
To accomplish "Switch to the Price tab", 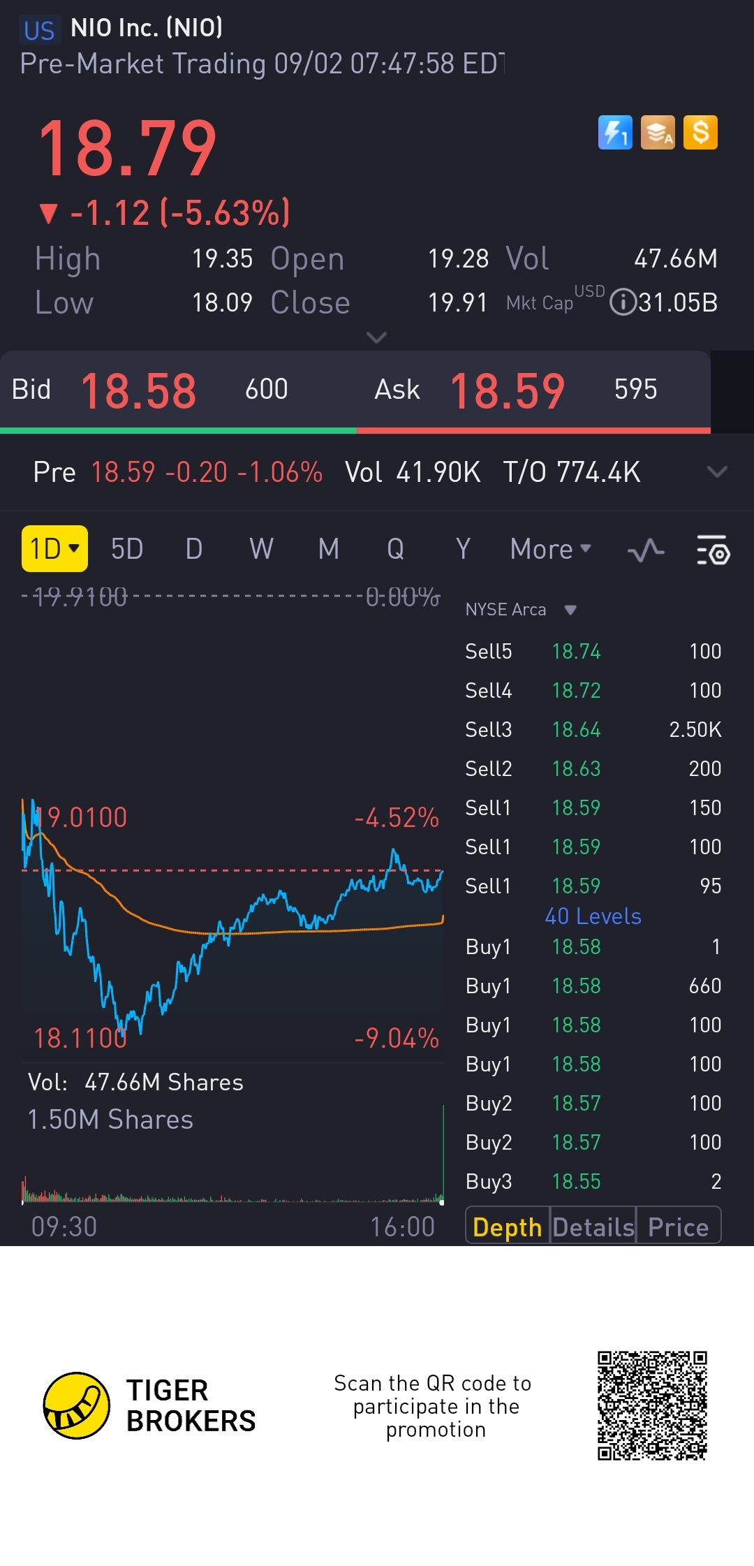I will click(x=678, y=1227).
